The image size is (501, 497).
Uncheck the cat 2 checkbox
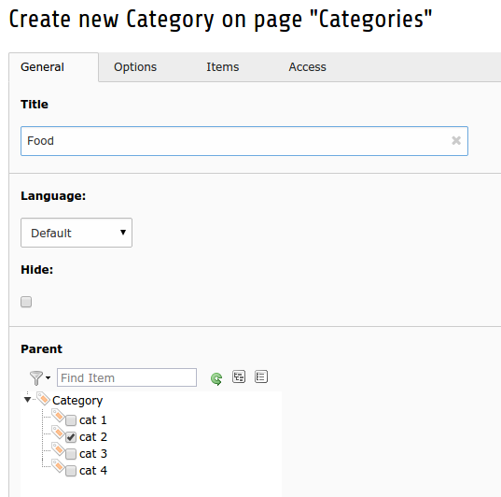point(71,437)
